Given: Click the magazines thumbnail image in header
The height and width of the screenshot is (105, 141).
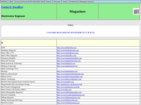Looking at the screenshot, I should pos(136,11).
